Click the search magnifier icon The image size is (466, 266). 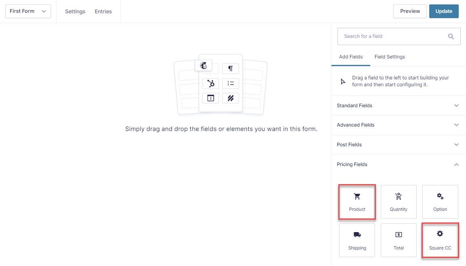tap(451, 36)
